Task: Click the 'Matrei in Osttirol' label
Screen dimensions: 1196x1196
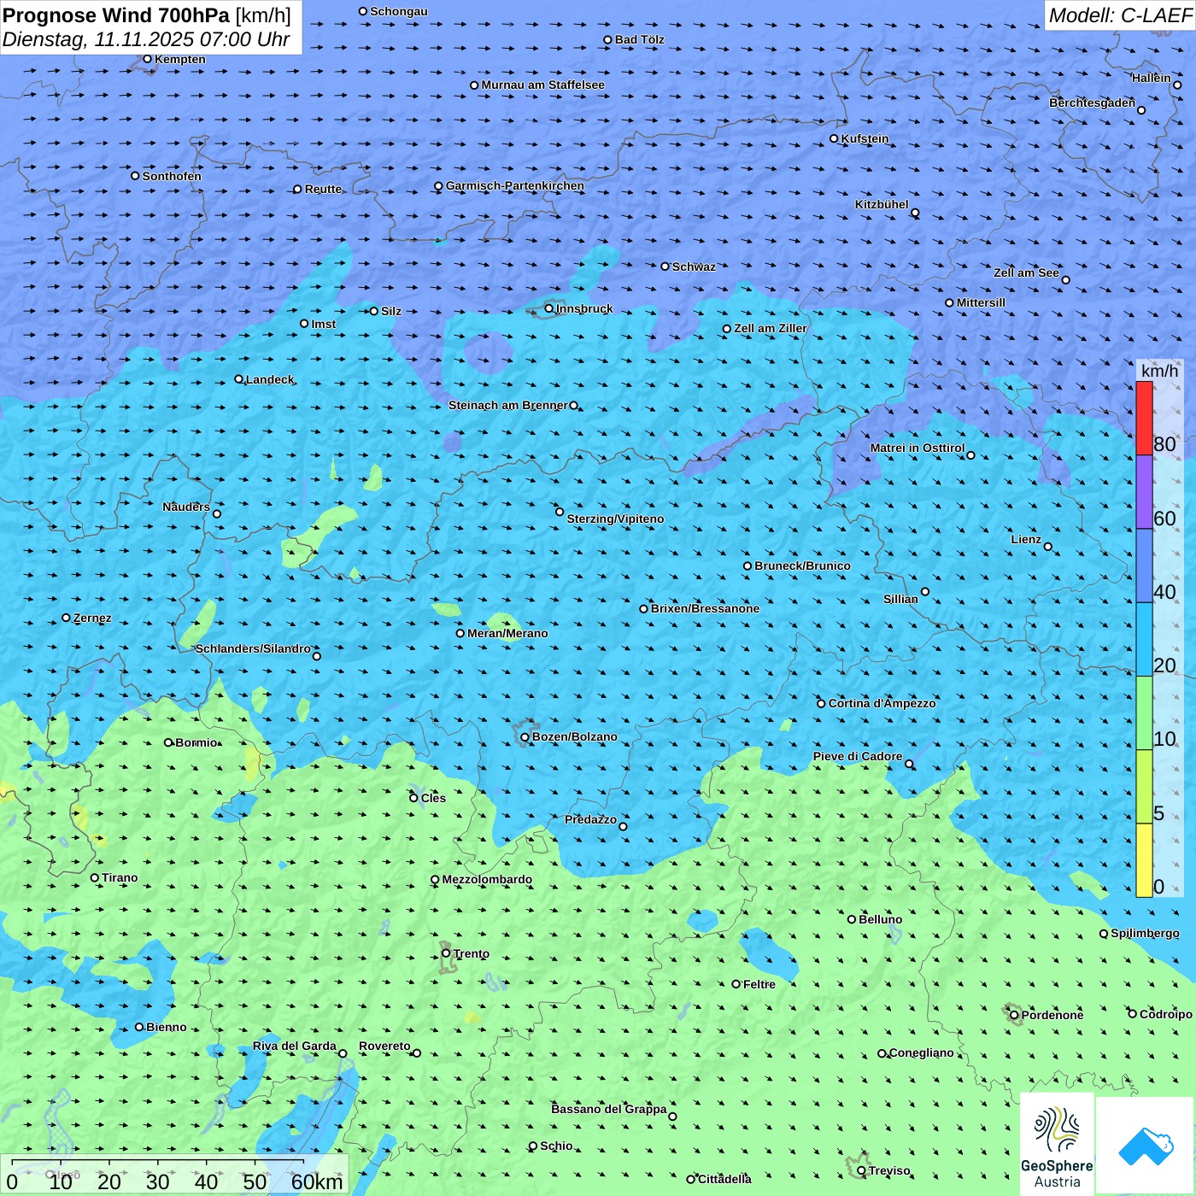Action: click(x=918, y=448)
